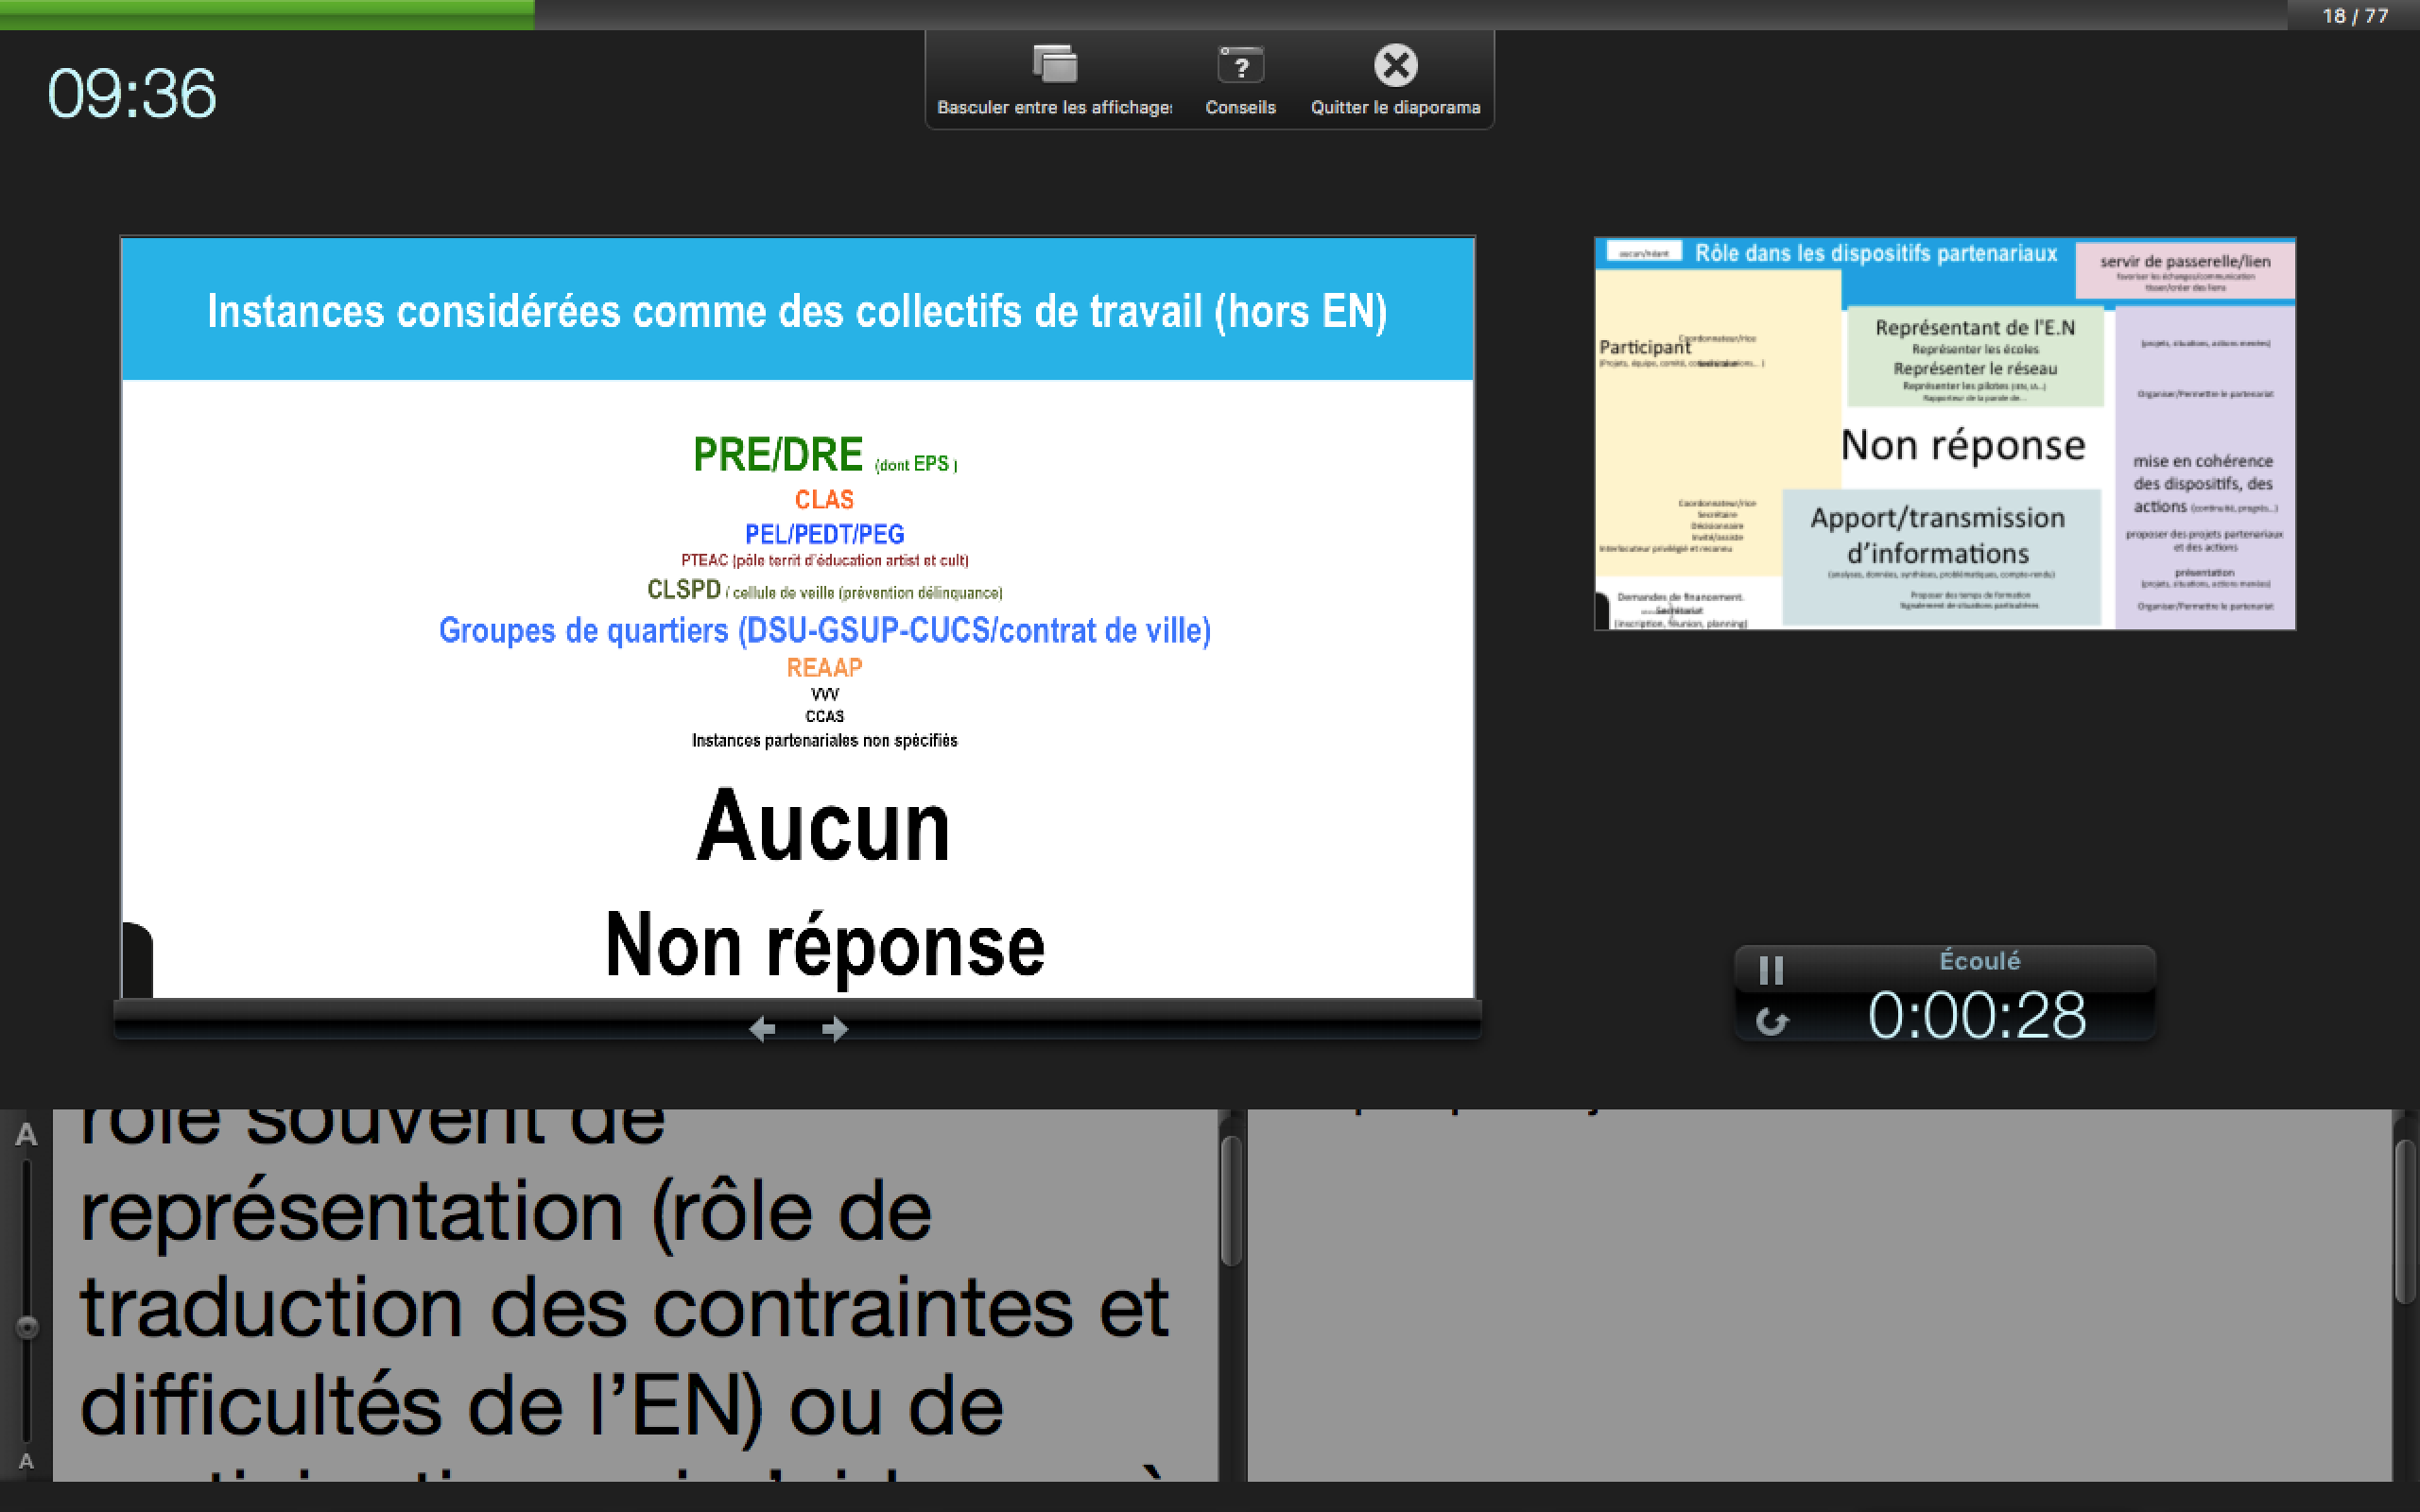Viewport: 2420px width, 1512px height.
Task: Open the Conseils help icon
Action: [1240, 66]
